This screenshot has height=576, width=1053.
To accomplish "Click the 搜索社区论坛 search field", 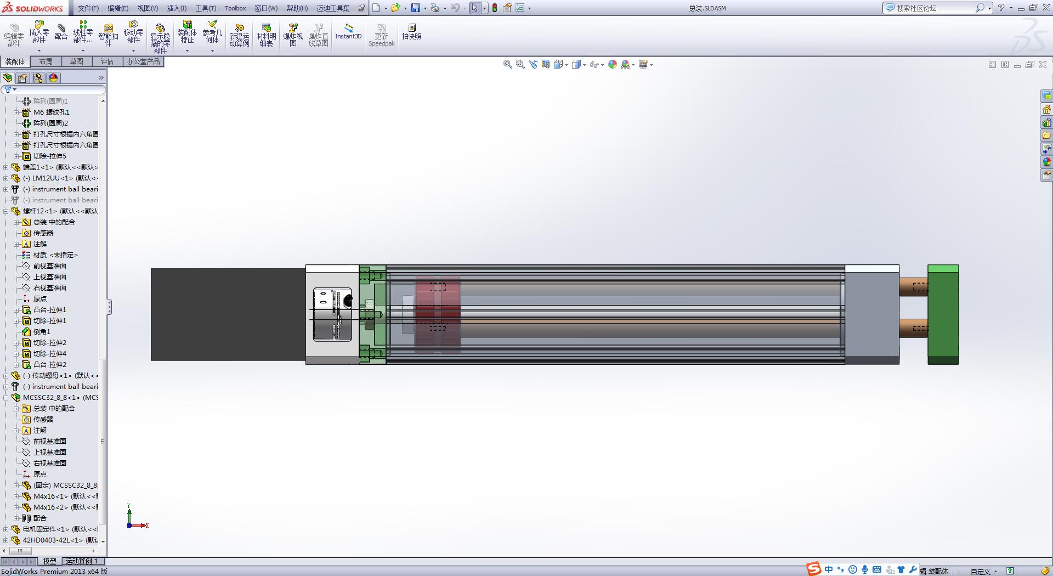I will pyautogui.click(x=935, y=8).
